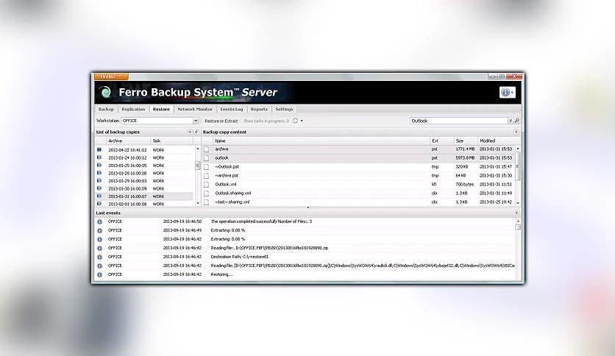Click backup icon for 2013-01-24 16:00:12 archive
This screenshot has width=615, height=356.
tap(99, 157)
